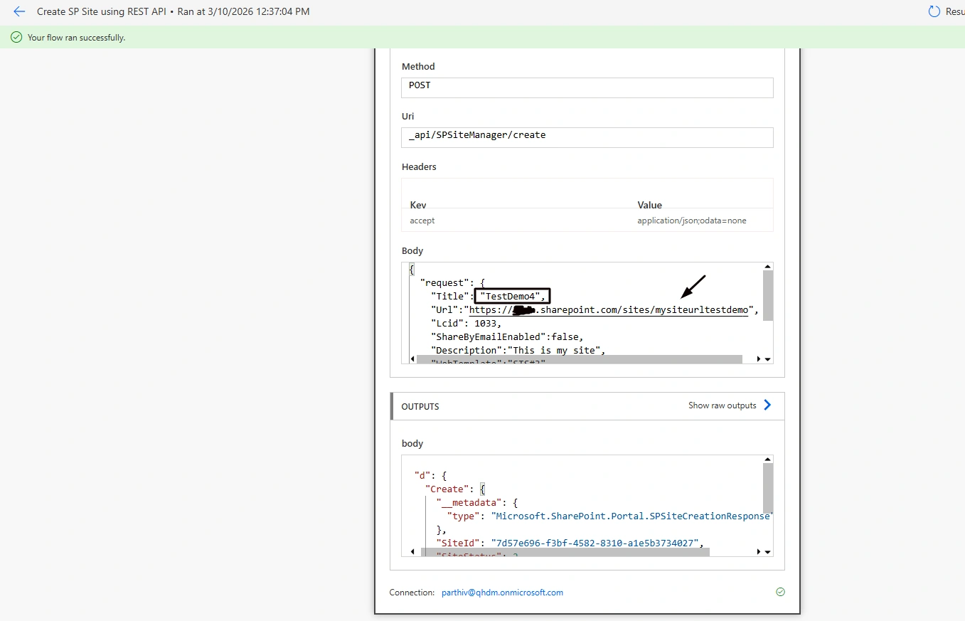
Task: Click the outputs body scroll-left arrow
Action: [412, 551]
